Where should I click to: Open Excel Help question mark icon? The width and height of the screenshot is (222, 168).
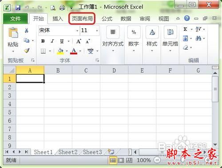[x=187, y=18]
